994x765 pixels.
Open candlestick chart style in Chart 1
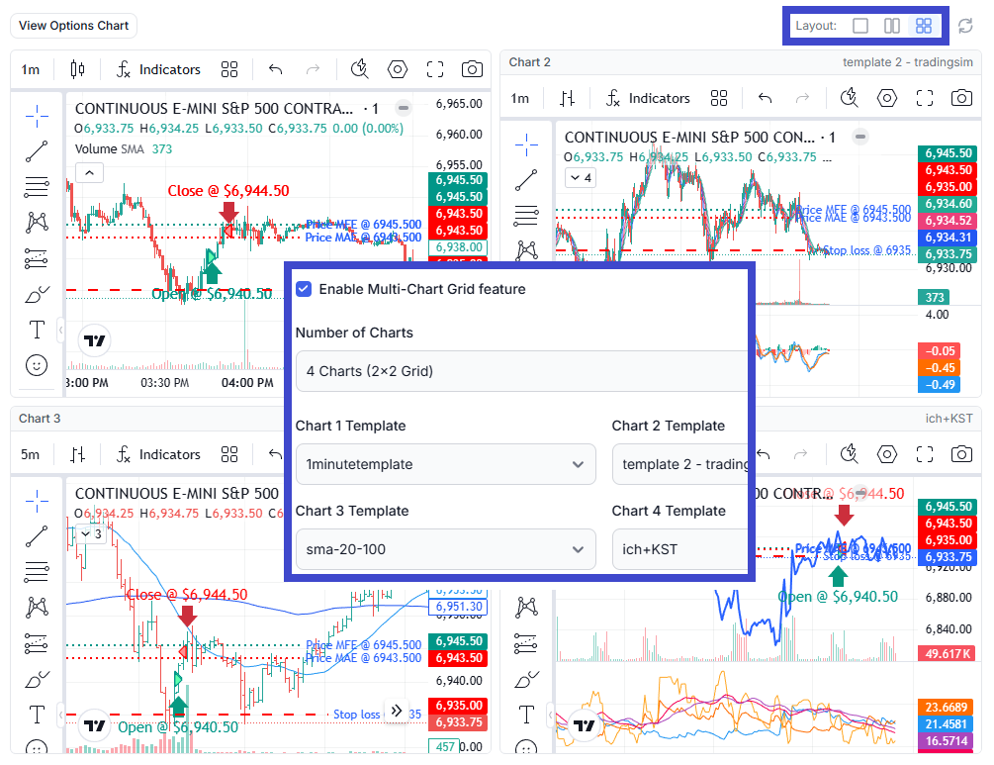pos(78,69)
